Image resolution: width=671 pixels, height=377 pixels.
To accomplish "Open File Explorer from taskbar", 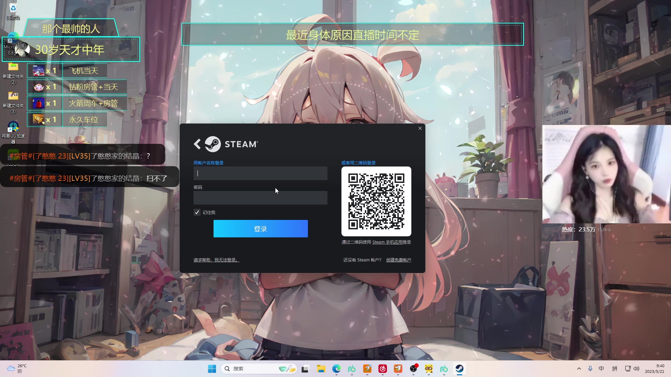I will [x=321, y=369].
